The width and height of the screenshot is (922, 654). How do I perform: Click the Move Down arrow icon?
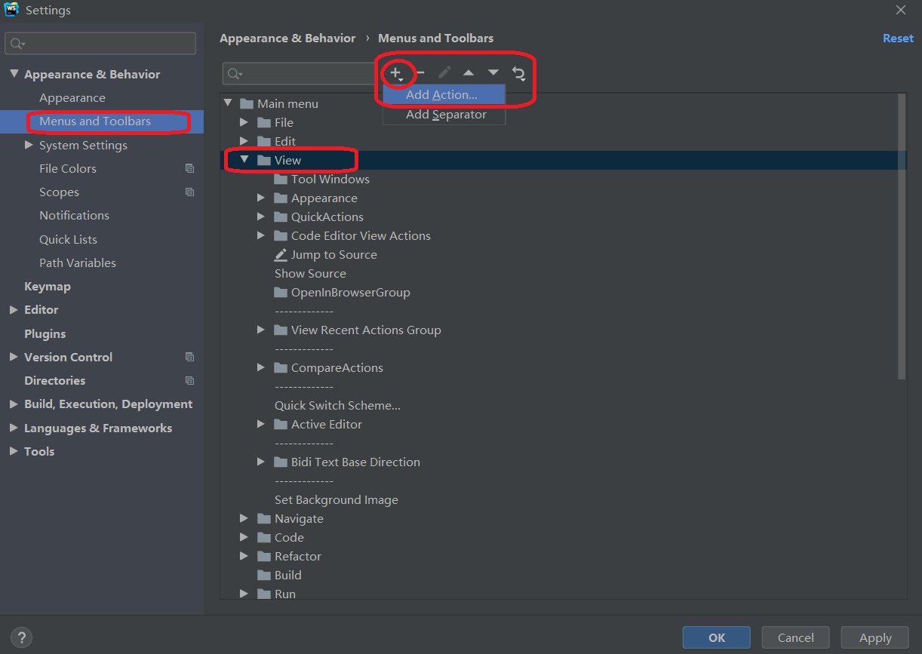click(493, 72)
